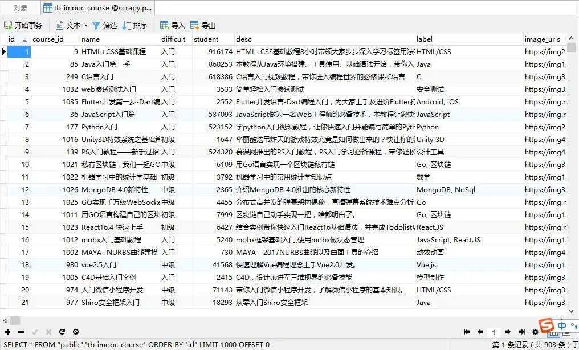Click the label cell 动效动画
The image size is (579, 350).
470,253
